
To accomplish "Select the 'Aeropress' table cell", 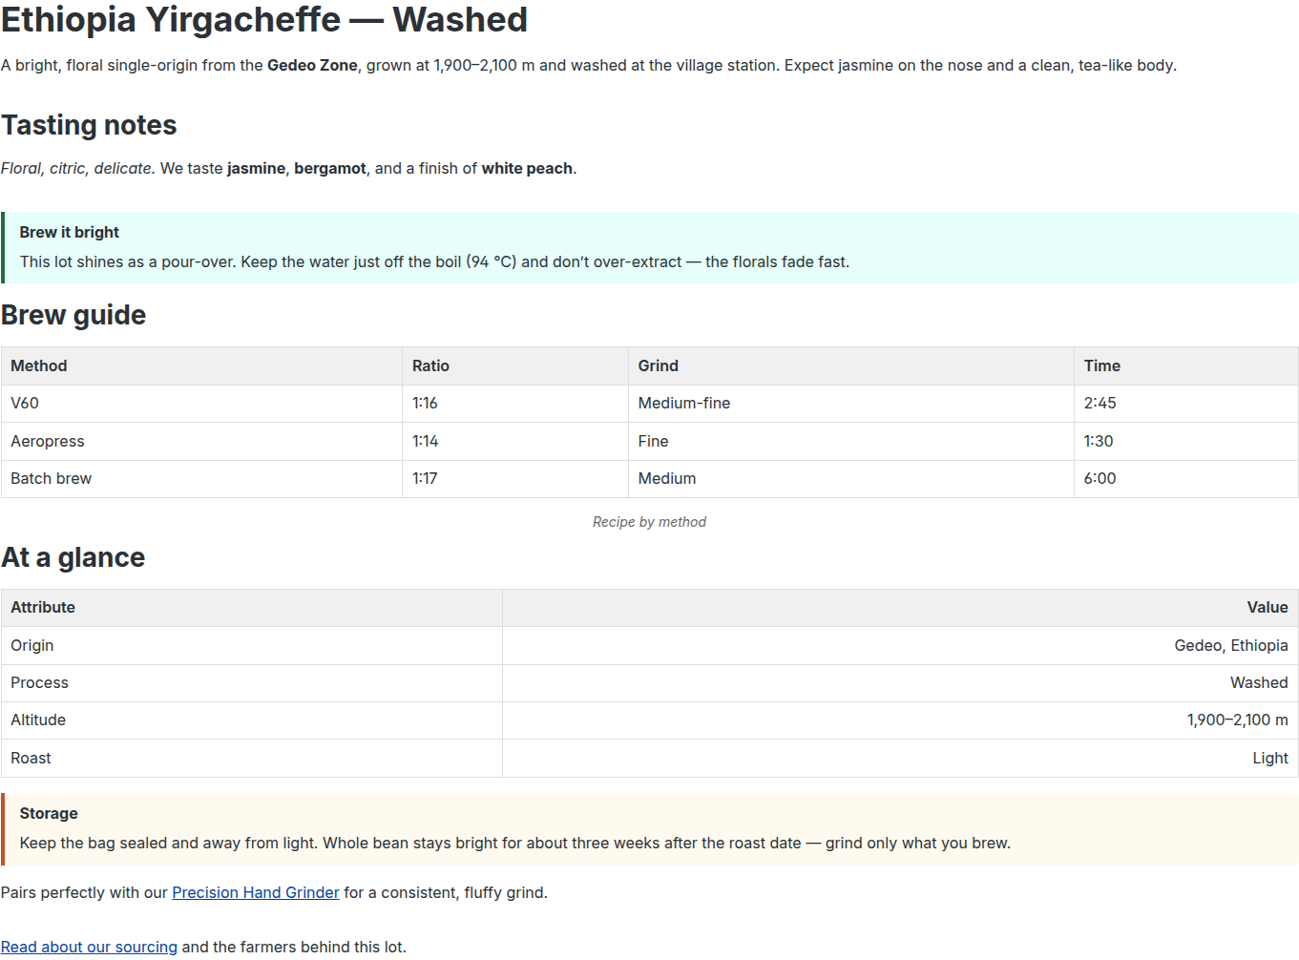I will (x=201, y=441).
